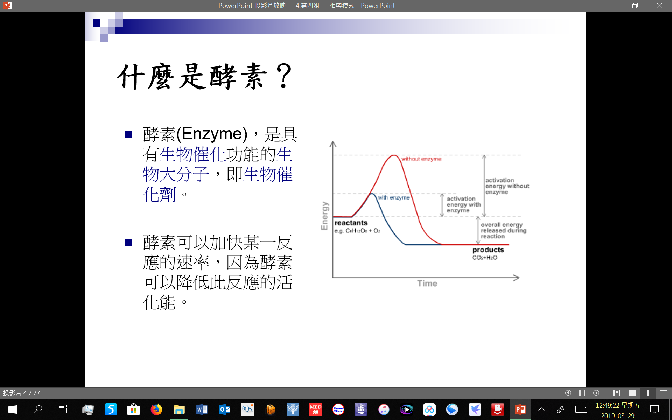Open the 物大分子 hyperlink text

pos(176,174)
